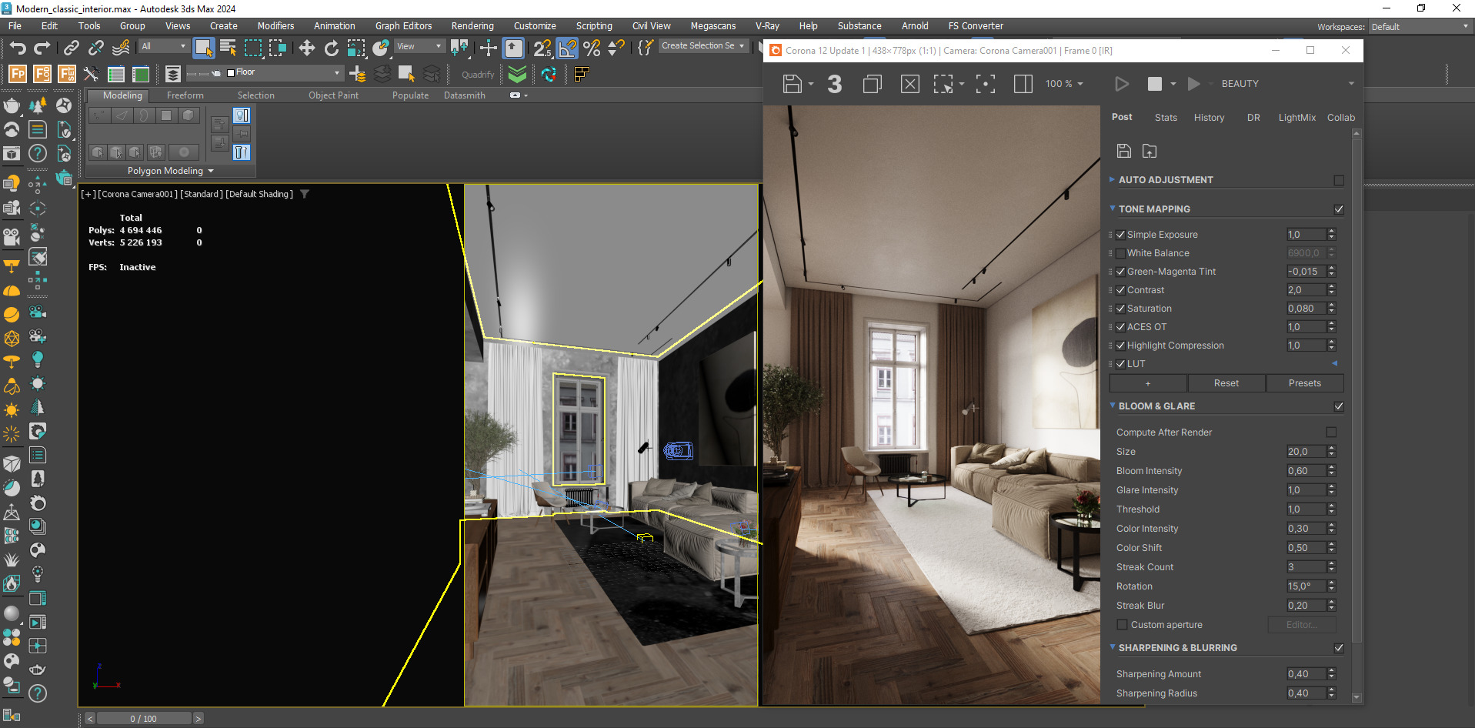Click the Copy to clipboard icon in Corona

point(872,83)
